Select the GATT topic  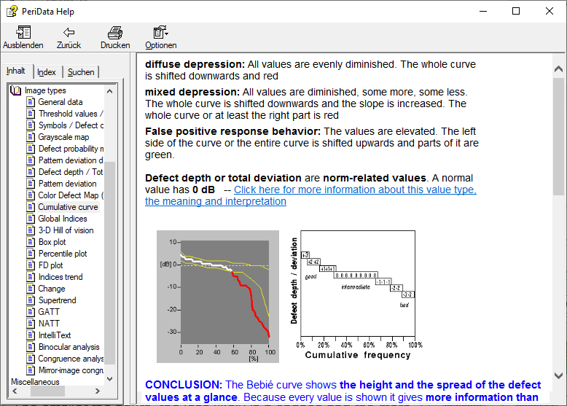[x=49, y=312]
